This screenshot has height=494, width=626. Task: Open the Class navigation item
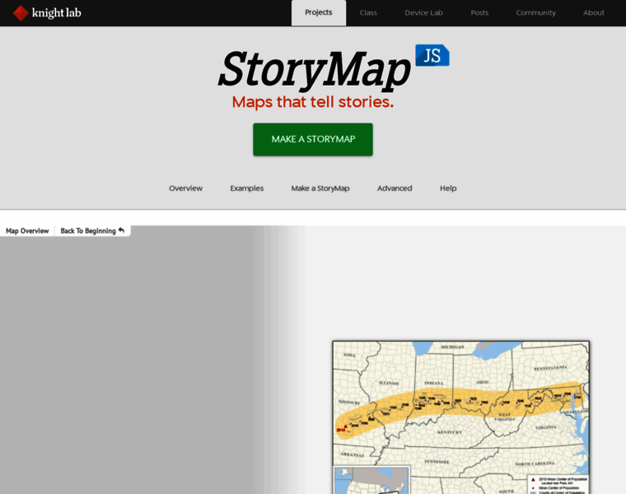coord(368,13)
